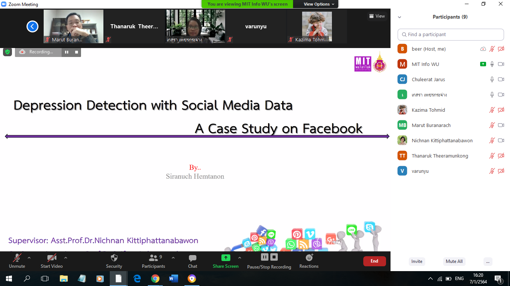Click the green encryption shield icon

tap(7, 52)
